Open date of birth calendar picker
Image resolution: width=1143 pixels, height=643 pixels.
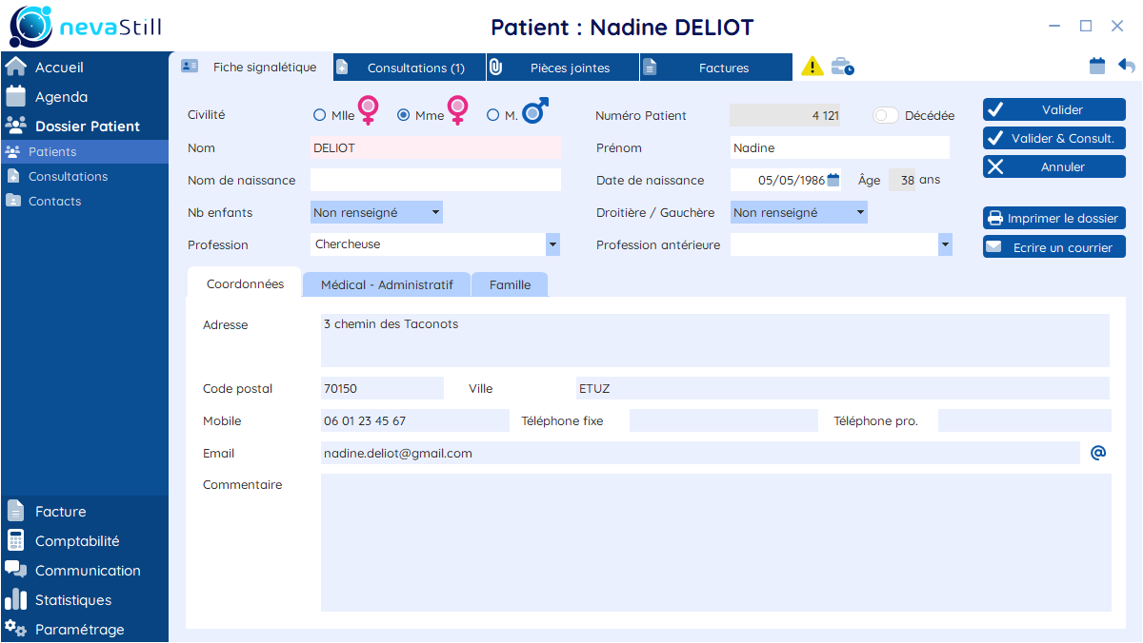click(833, 180)
